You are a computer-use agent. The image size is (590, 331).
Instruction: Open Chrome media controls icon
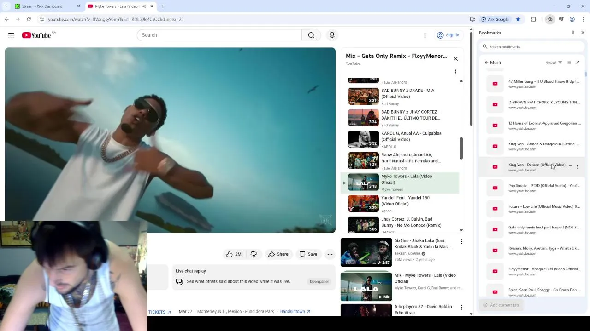pos(561,19)
